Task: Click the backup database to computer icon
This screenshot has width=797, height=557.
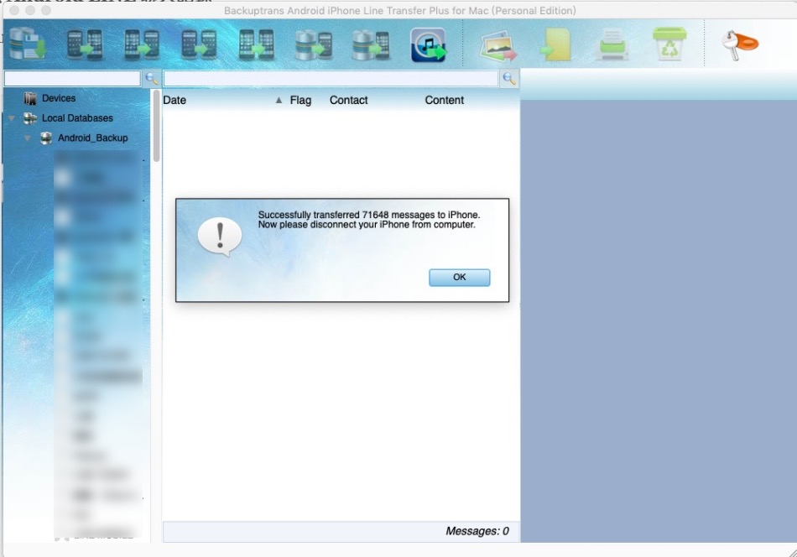Action: point(28,44)
